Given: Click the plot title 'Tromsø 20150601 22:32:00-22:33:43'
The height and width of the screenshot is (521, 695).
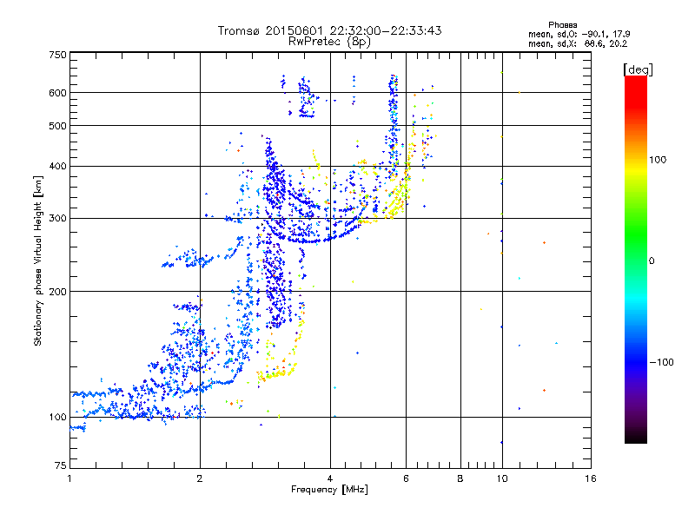Looking at the screenshot, I should (329, 30).
